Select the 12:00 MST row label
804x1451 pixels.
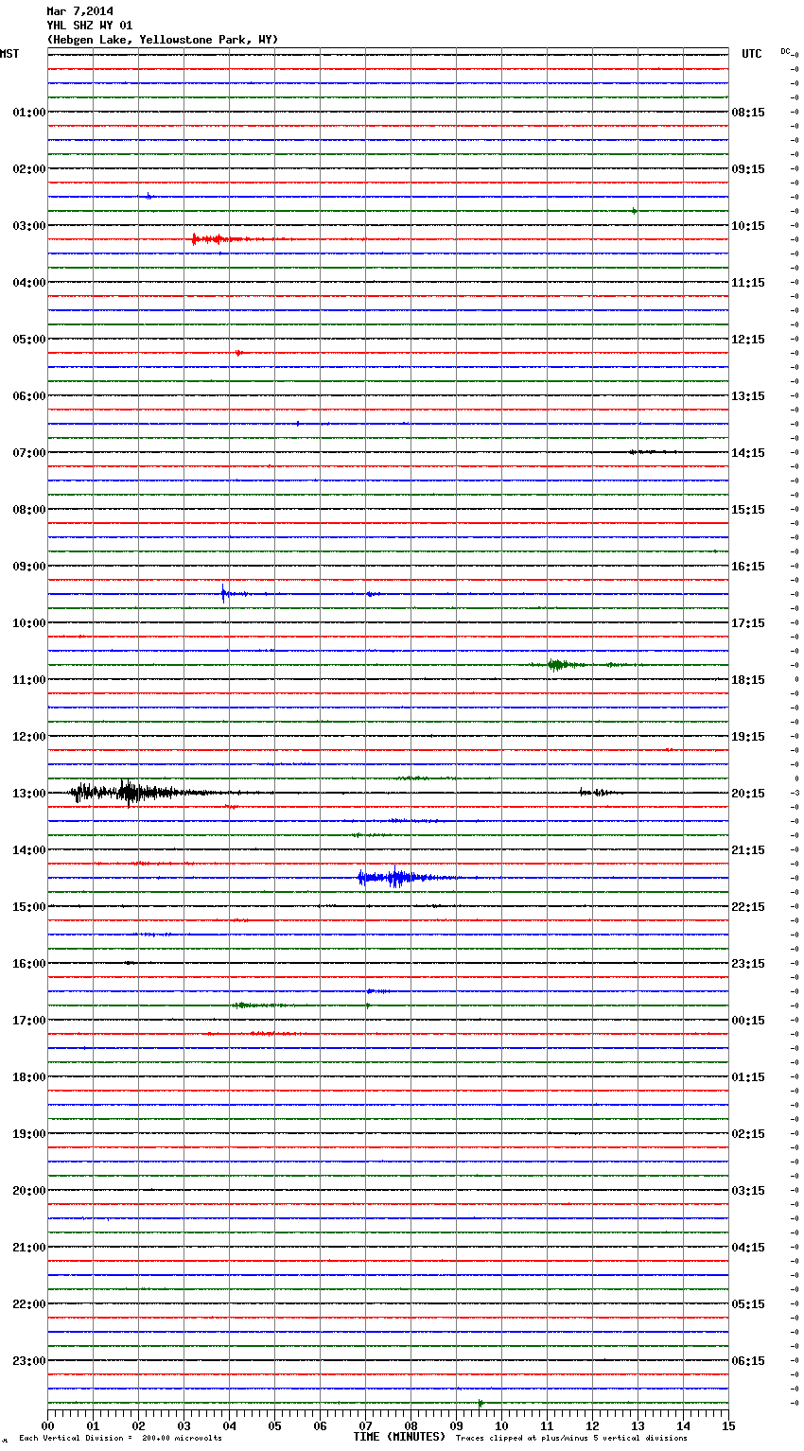click(29, 737)
